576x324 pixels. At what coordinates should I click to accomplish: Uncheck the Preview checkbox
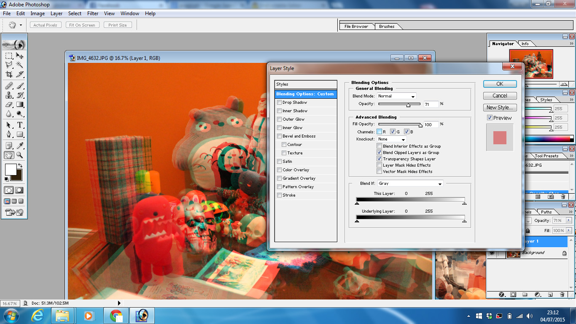coord(490,118)
